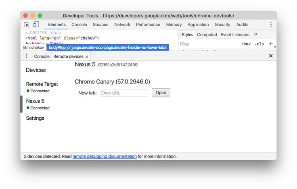Open the Sources tab
This screenshot has height=189, width=297.
(x=100, y=25)
